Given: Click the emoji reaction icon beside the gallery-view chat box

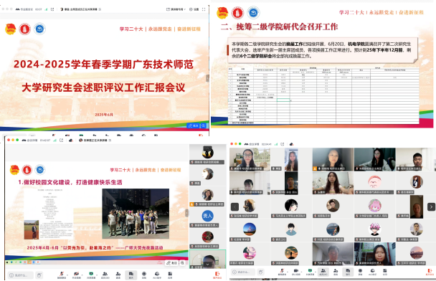Looking at the screenshot, I should 260,272.
